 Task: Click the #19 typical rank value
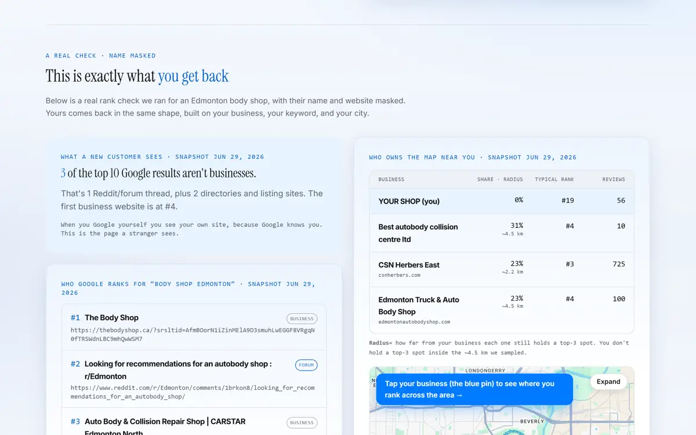pyautogui.click(x=568, y=200)
